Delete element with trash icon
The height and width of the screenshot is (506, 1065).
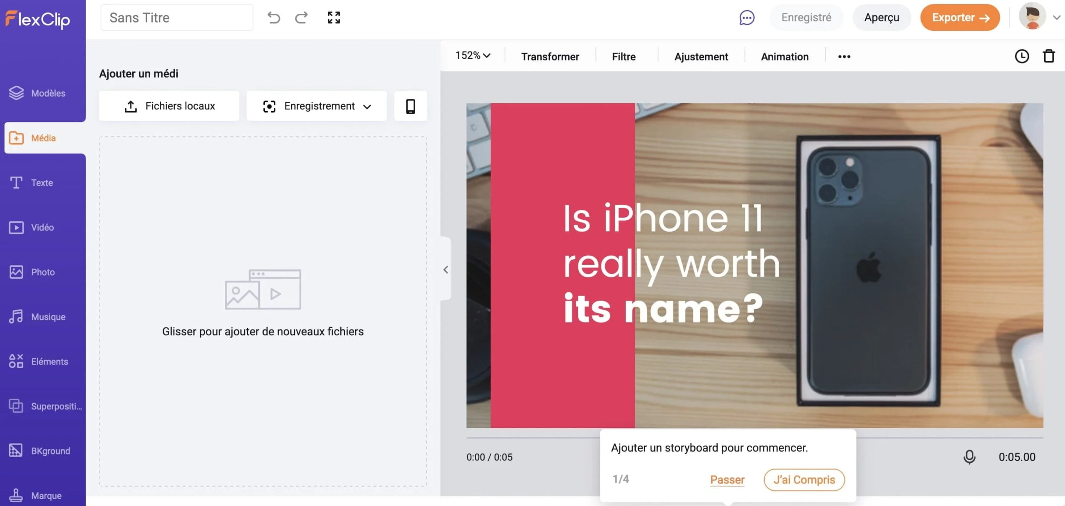(x=1049, y=56)
